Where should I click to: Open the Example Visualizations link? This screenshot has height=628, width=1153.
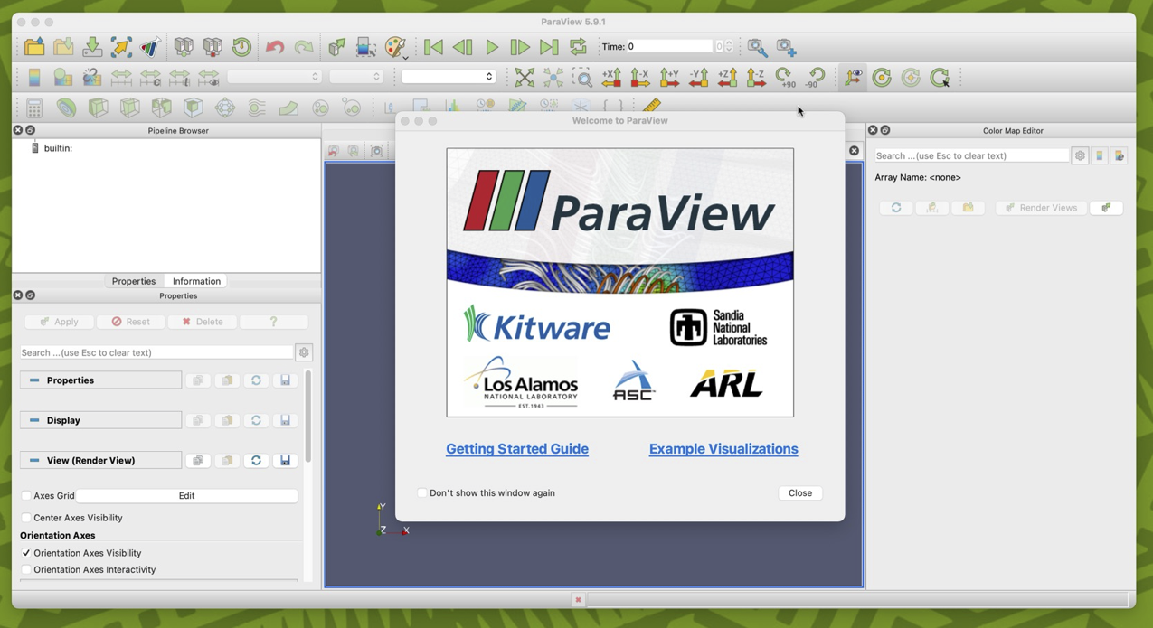pos(723,449)
